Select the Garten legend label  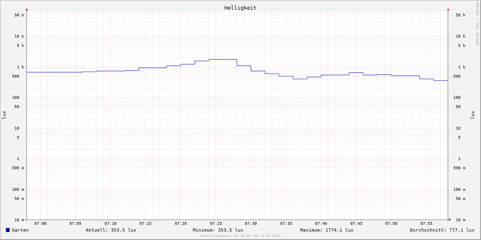20,230
